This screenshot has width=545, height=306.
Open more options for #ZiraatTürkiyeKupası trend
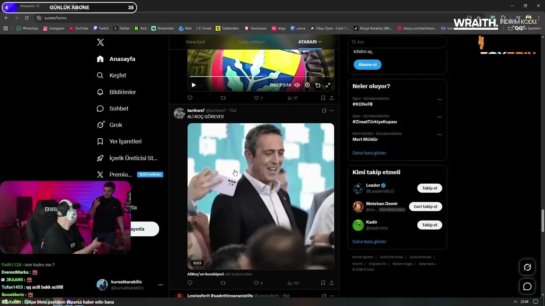tap(439, 117)
